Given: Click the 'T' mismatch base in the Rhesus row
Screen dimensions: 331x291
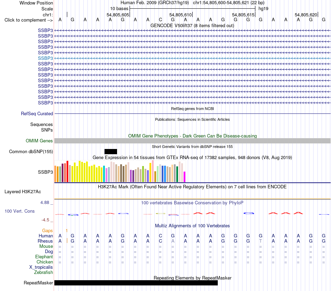Looking at the screenshot, I should pyautogui.click(x=261, y=241).
